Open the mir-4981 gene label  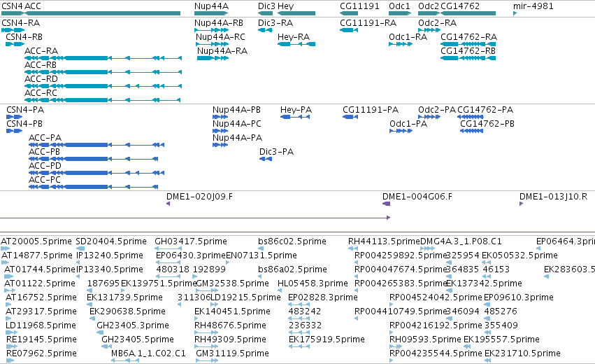533,6
